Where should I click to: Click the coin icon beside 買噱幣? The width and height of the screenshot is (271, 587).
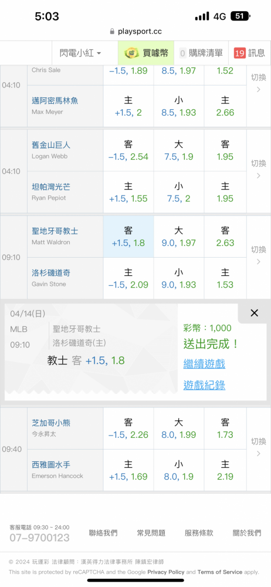(131, 53)
